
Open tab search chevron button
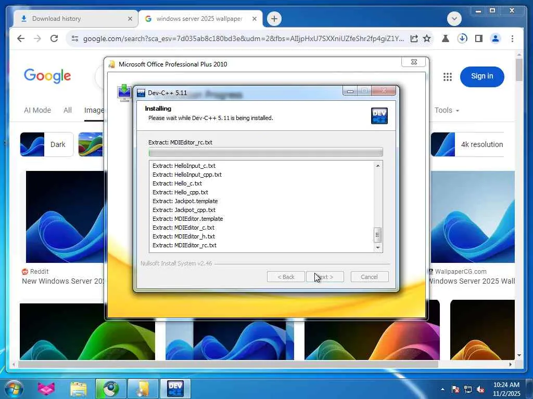pos(454,19)
